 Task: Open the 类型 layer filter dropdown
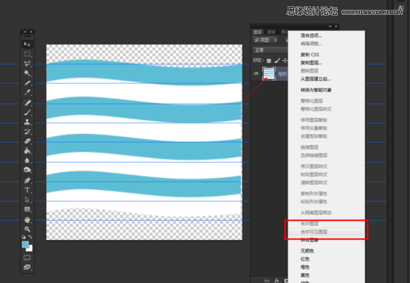coord(265,40)
